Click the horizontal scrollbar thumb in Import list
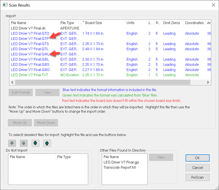Image resolution: width=219 pixels, height=190 pixels. tap(103, 82)
